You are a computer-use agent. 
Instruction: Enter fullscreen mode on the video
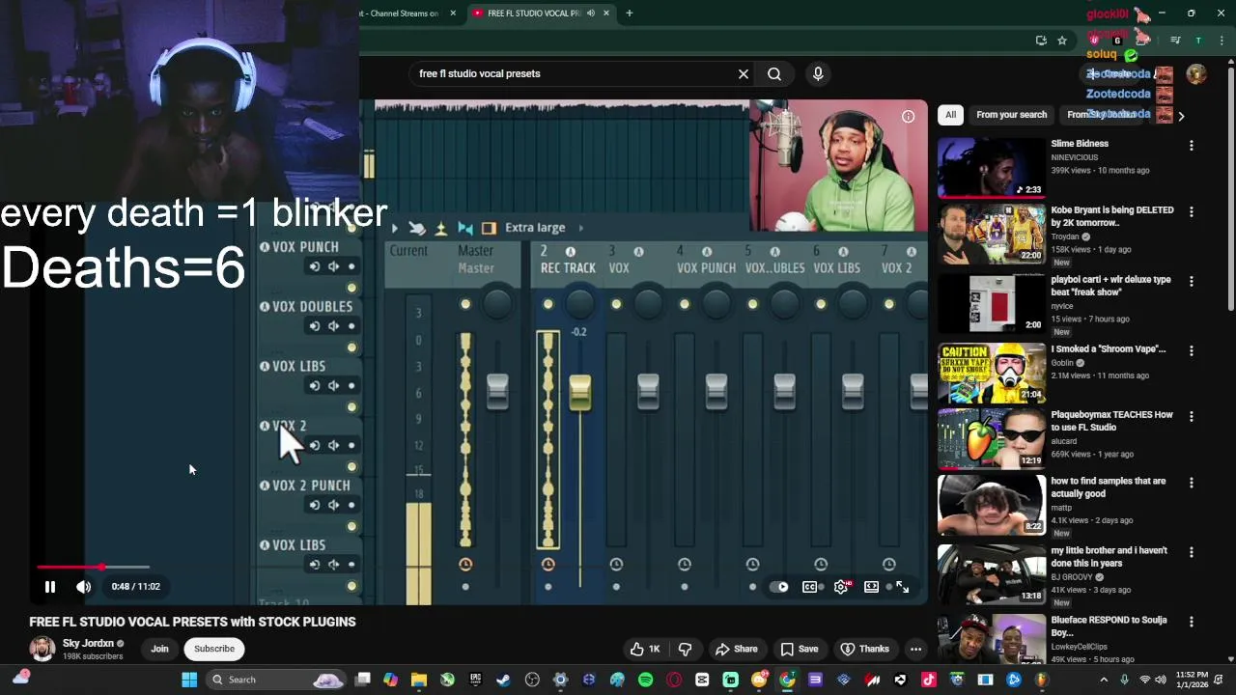tap(902, 587)
